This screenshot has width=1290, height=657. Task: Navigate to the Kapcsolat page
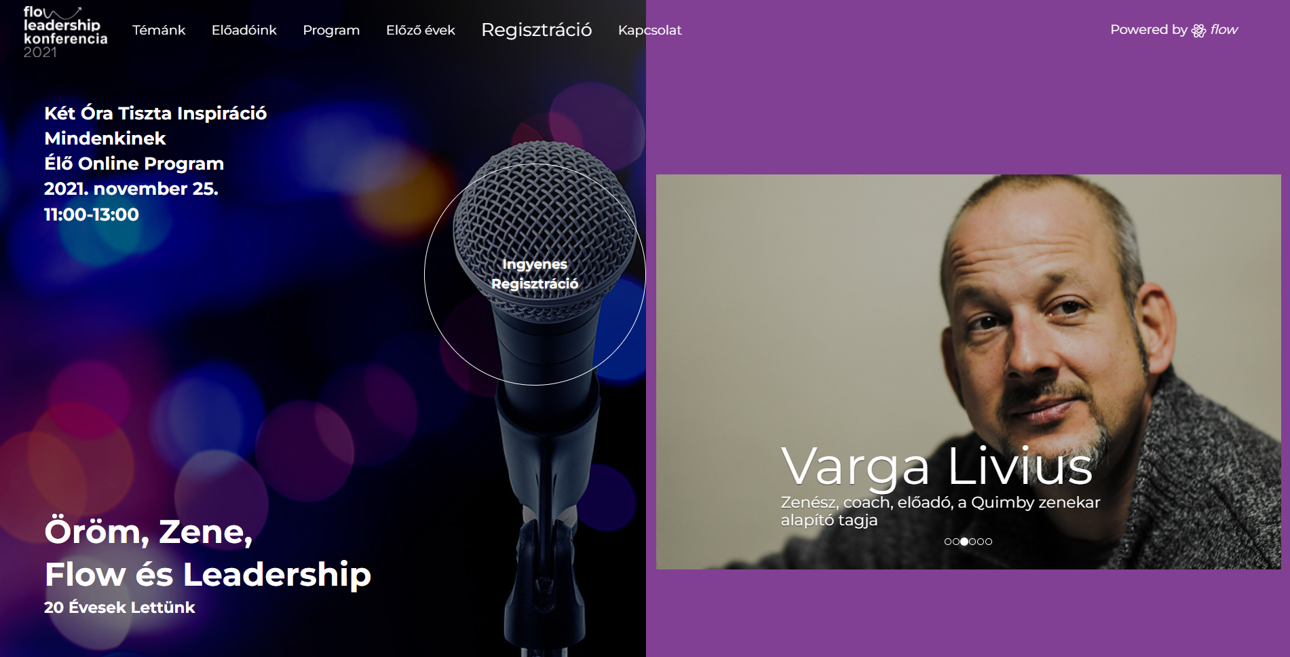[x=650, y=31]
